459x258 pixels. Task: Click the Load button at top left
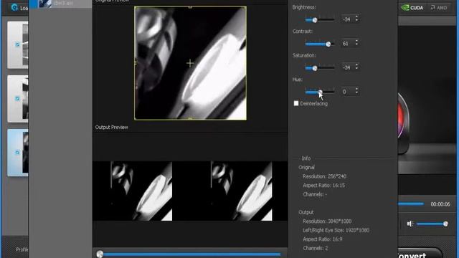tap(19, 8)
